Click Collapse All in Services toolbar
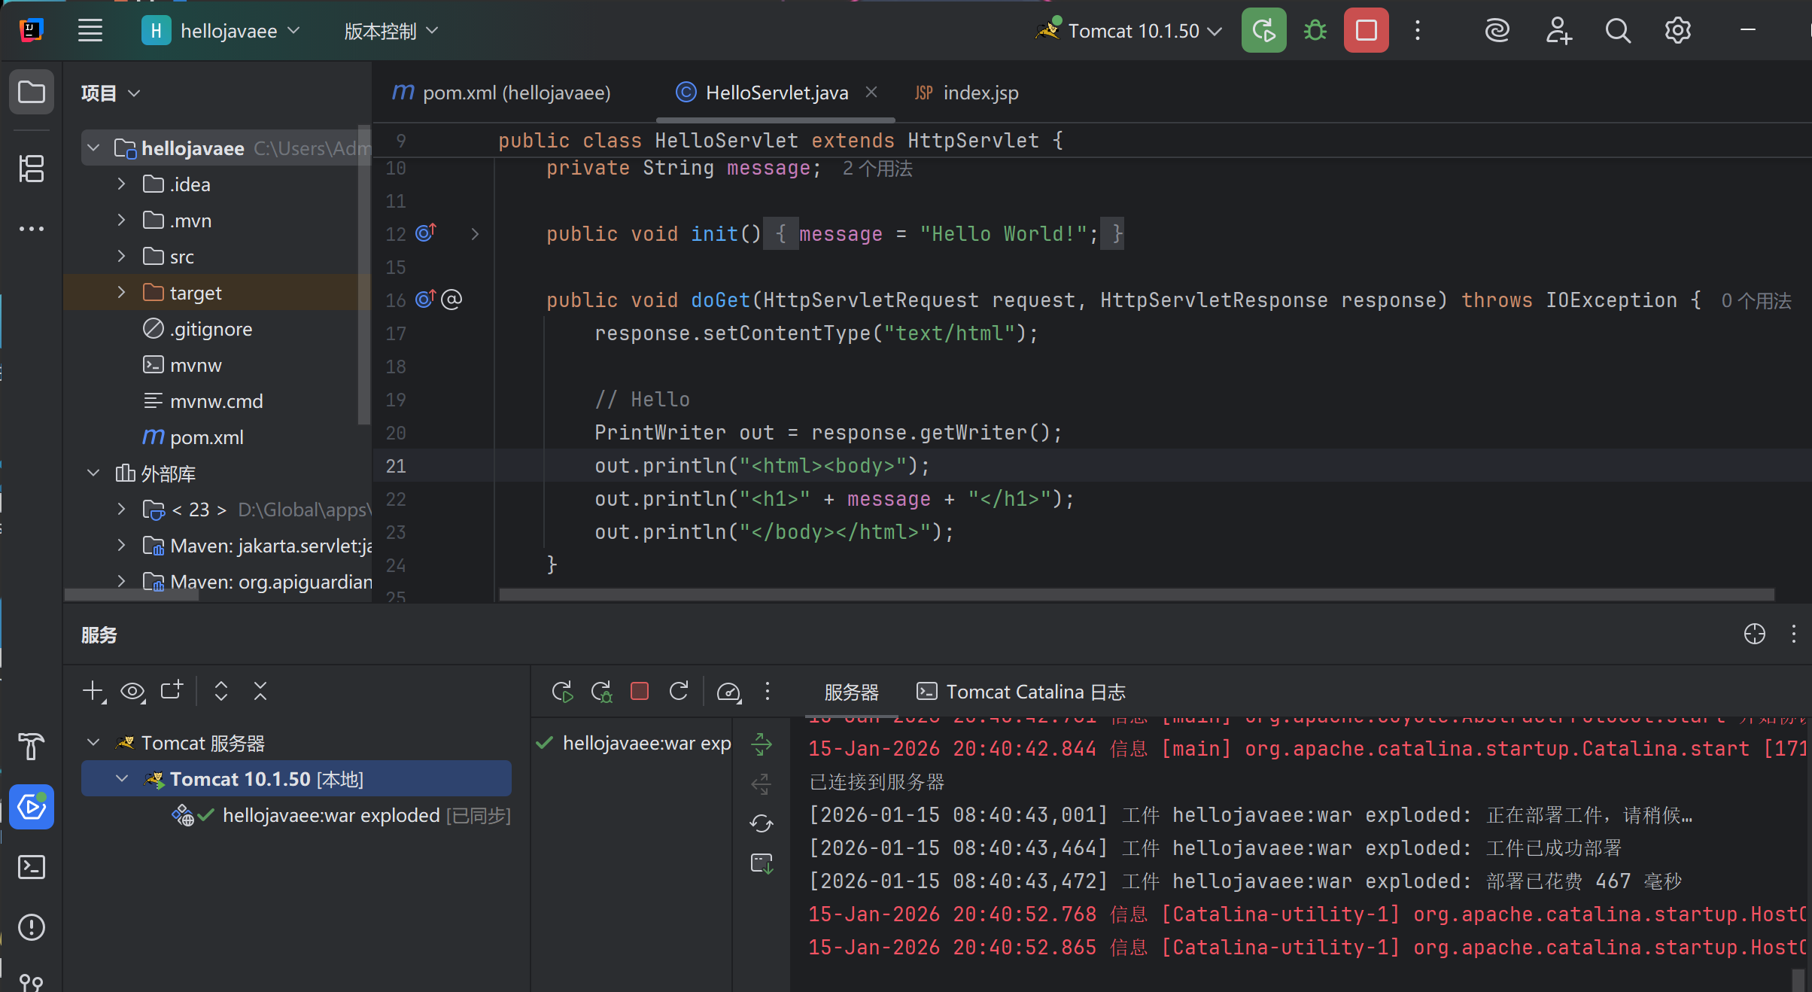This screenshot has width=1812, height=992. pos(260,691)
